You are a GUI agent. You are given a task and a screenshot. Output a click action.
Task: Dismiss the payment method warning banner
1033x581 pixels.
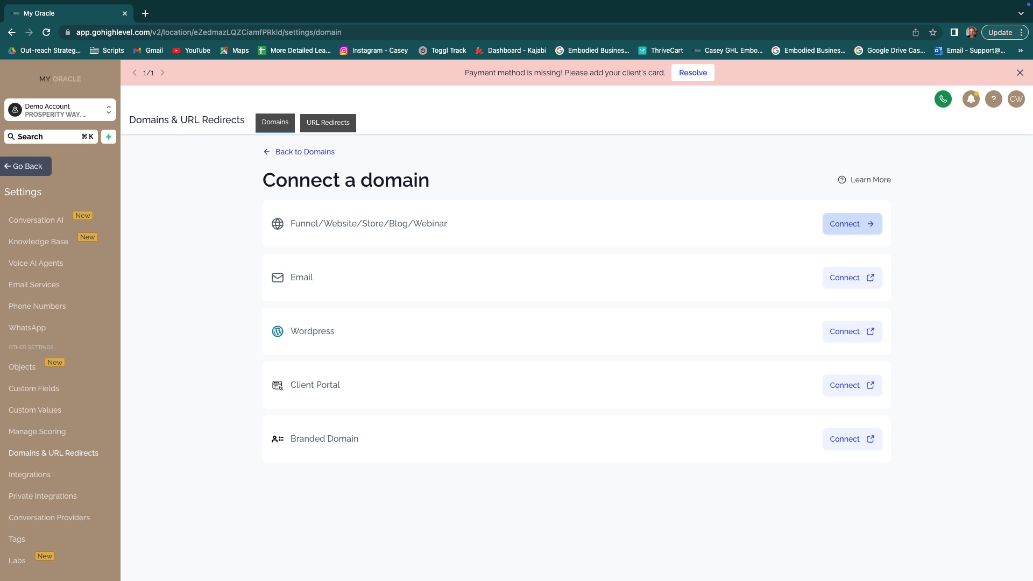(1020, 73)
